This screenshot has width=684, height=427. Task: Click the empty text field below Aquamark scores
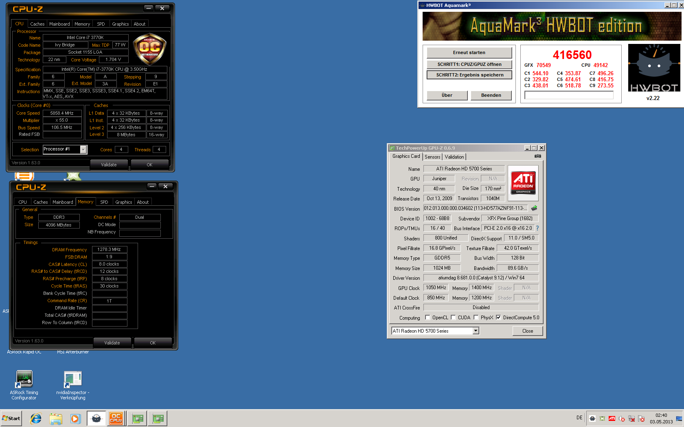[x=569, y=95]
